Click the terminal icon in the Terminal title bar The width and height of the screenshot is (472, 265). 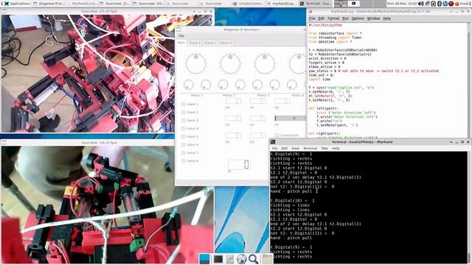(272, 142)
